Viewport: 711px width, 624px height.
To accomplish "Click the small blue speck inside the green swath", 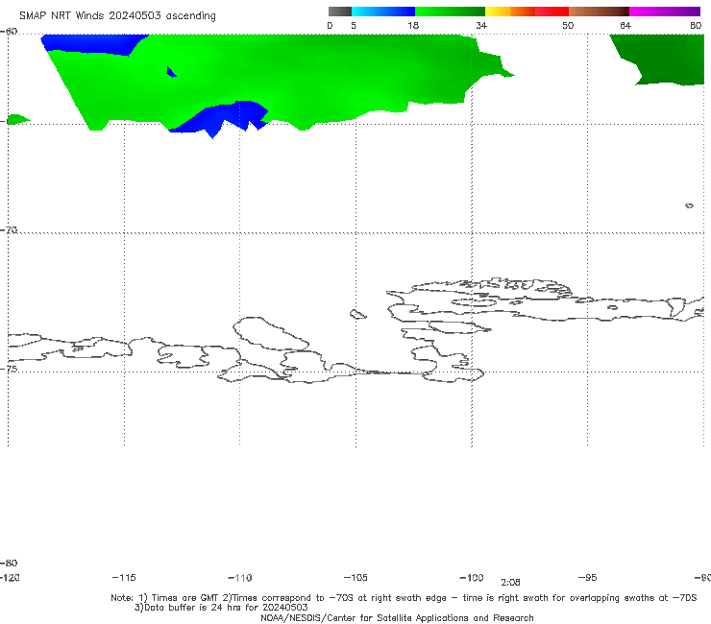I will point(171,72).
